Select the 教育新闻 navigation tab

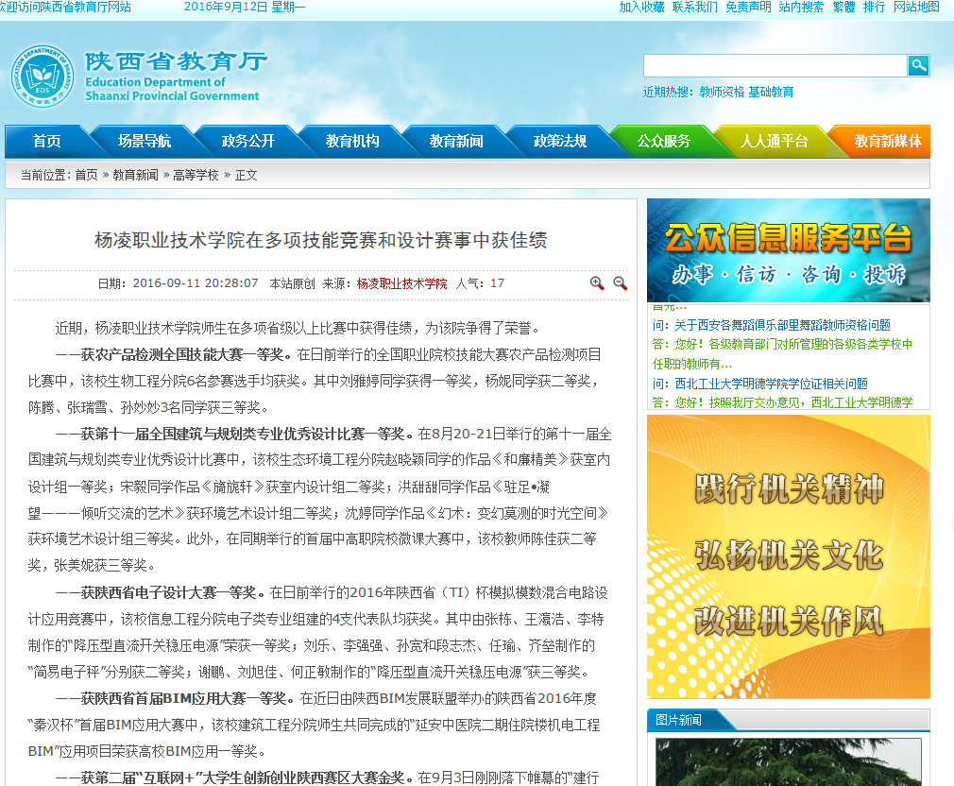(456, 142)
